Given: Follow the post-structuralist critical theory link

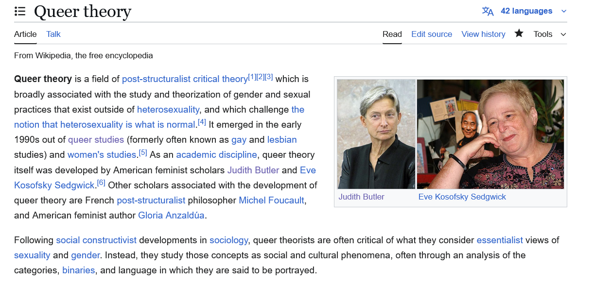Looking at the screenshot, I should (185, 79).
